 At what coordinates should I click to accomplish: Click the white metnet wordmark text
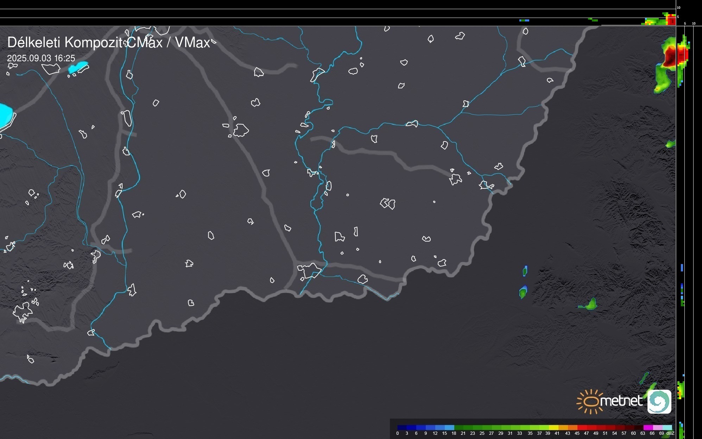tap(622, 401)
